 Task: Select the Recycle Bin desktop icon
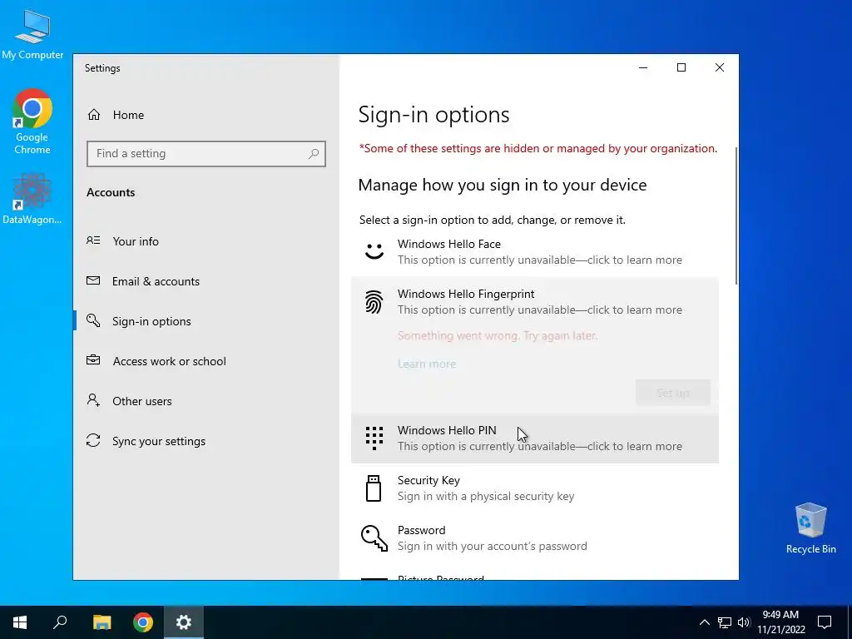810,528
